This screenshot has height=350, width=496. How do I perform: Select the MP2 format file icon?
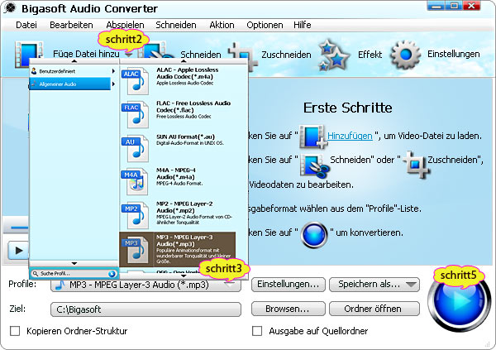[135, 215]
